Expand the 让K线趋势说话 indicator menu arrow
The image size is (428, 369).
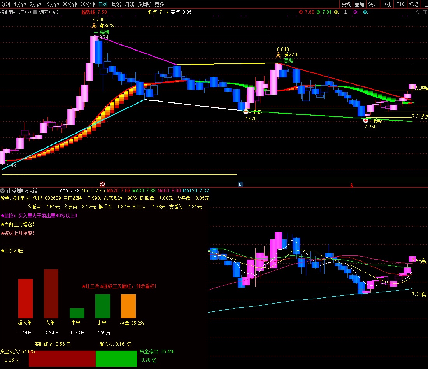tap(2, 191)
